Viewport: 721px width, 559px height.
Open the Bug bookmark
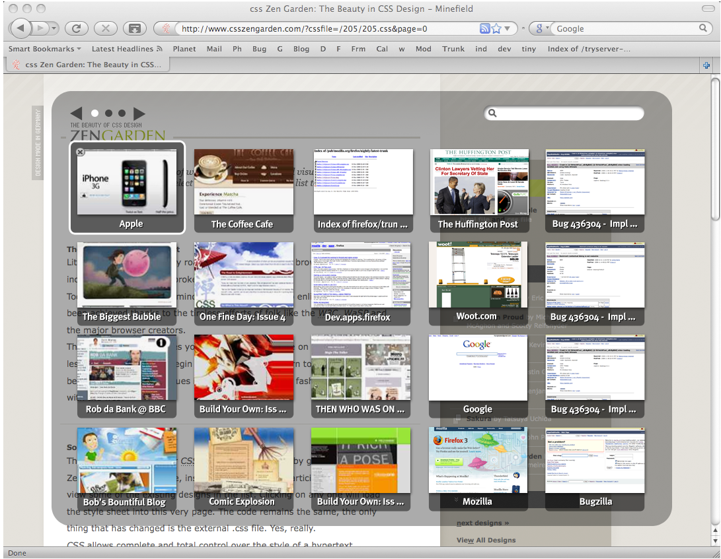point(259,49)
